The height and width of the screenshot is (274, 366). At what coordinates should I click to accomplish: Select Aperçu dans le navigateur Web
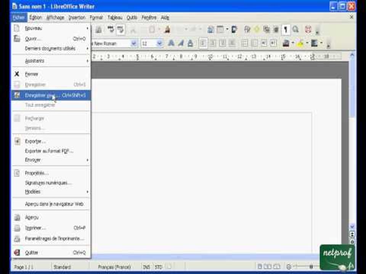pos(51,204)
